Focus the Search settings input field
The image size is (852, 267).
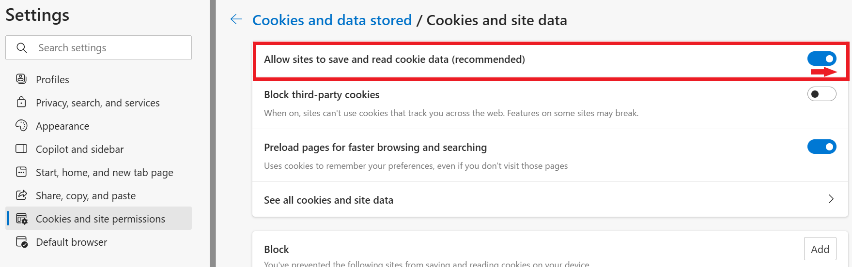click(x=99, y=47)
